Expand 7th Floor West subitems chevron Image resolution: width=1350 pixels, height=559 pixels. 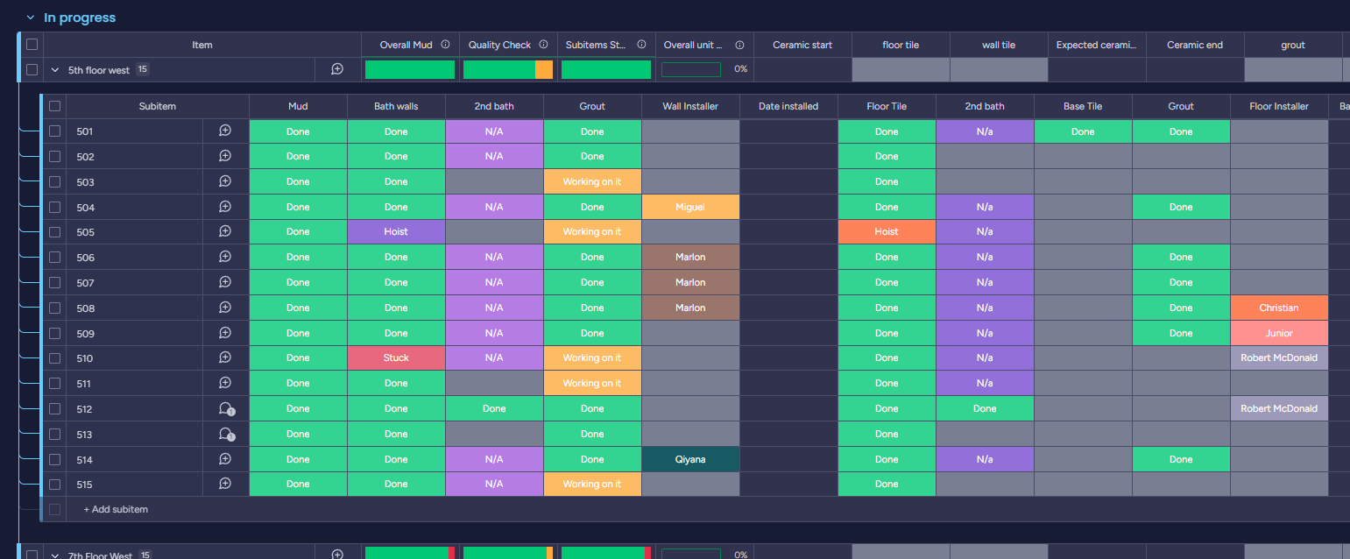[x=55, y=555]
